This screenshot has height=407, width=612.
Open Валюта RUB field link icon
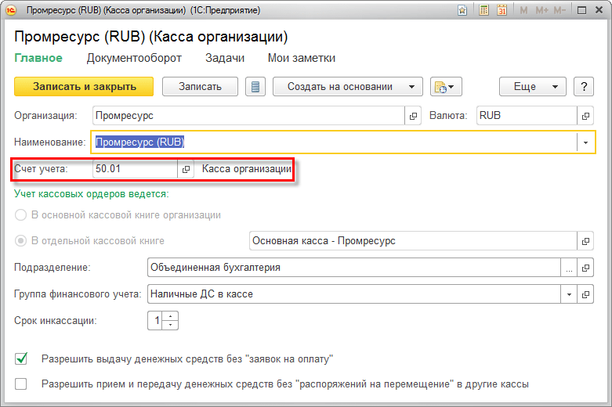(x=585, y=116)
